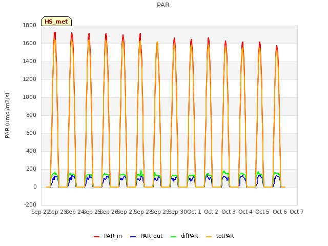Toggle PAR_out series in legend

147,236
